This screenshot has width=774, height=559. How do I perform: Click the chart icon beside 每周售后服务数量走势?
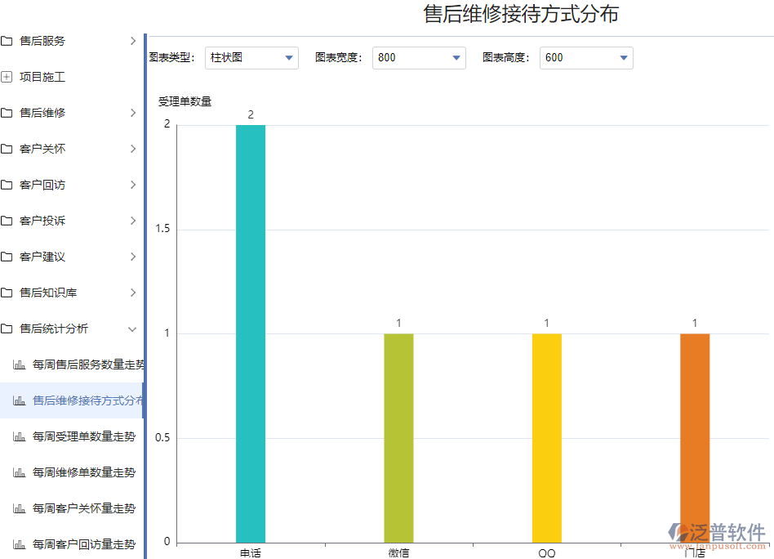click(20, 364)
